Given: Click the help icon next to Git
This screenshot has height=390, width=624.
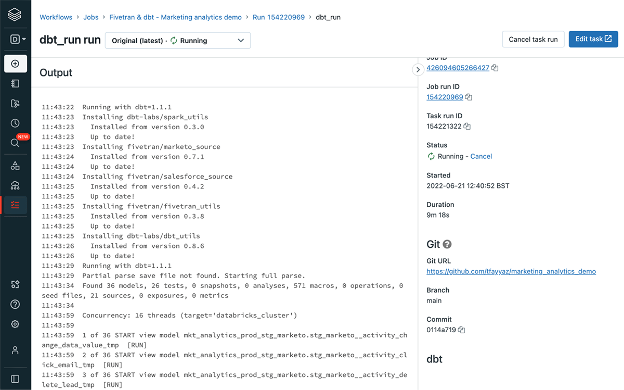Looking at the screenshot, I should pos(447,244).
